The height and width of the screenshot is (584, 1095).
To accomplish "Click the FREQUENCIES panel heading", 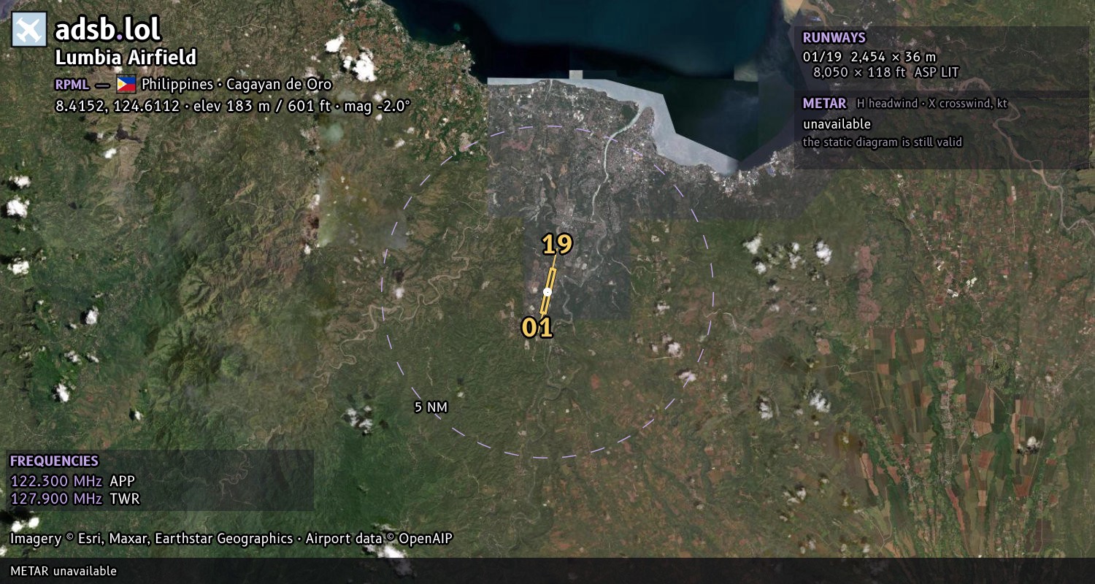I will (54, 461).
